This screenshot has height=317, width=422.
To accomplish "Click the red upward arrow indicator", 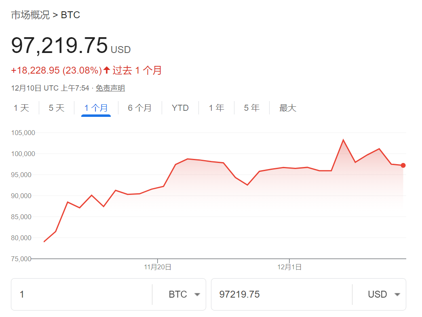I will click(106, 70).
